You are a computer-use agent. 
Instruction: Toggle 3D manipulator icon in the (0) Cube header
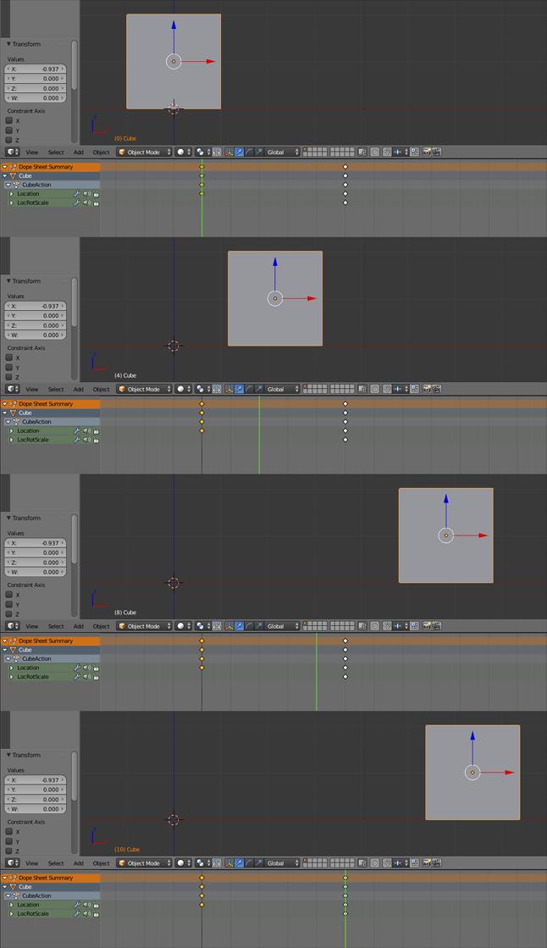tap(229, 152)
